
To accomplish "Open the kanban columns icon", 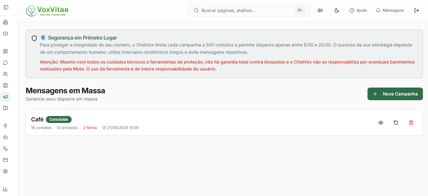I will click(x=5, y=85).
